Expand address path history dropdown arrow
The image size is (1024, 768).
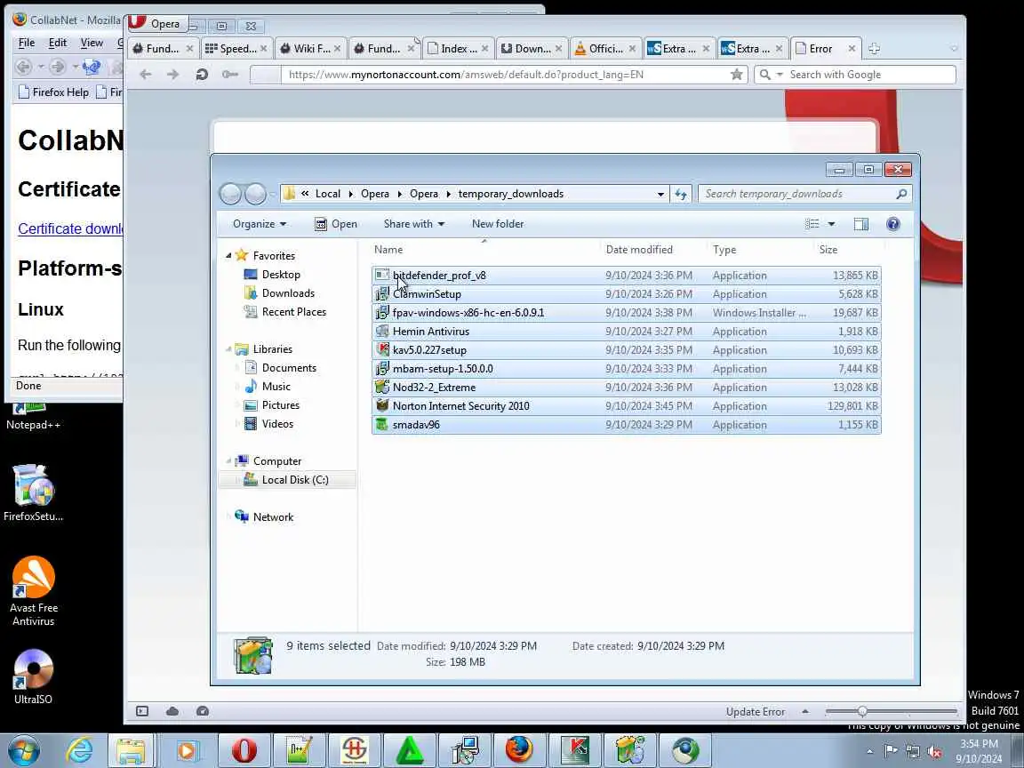pos(660,194)
